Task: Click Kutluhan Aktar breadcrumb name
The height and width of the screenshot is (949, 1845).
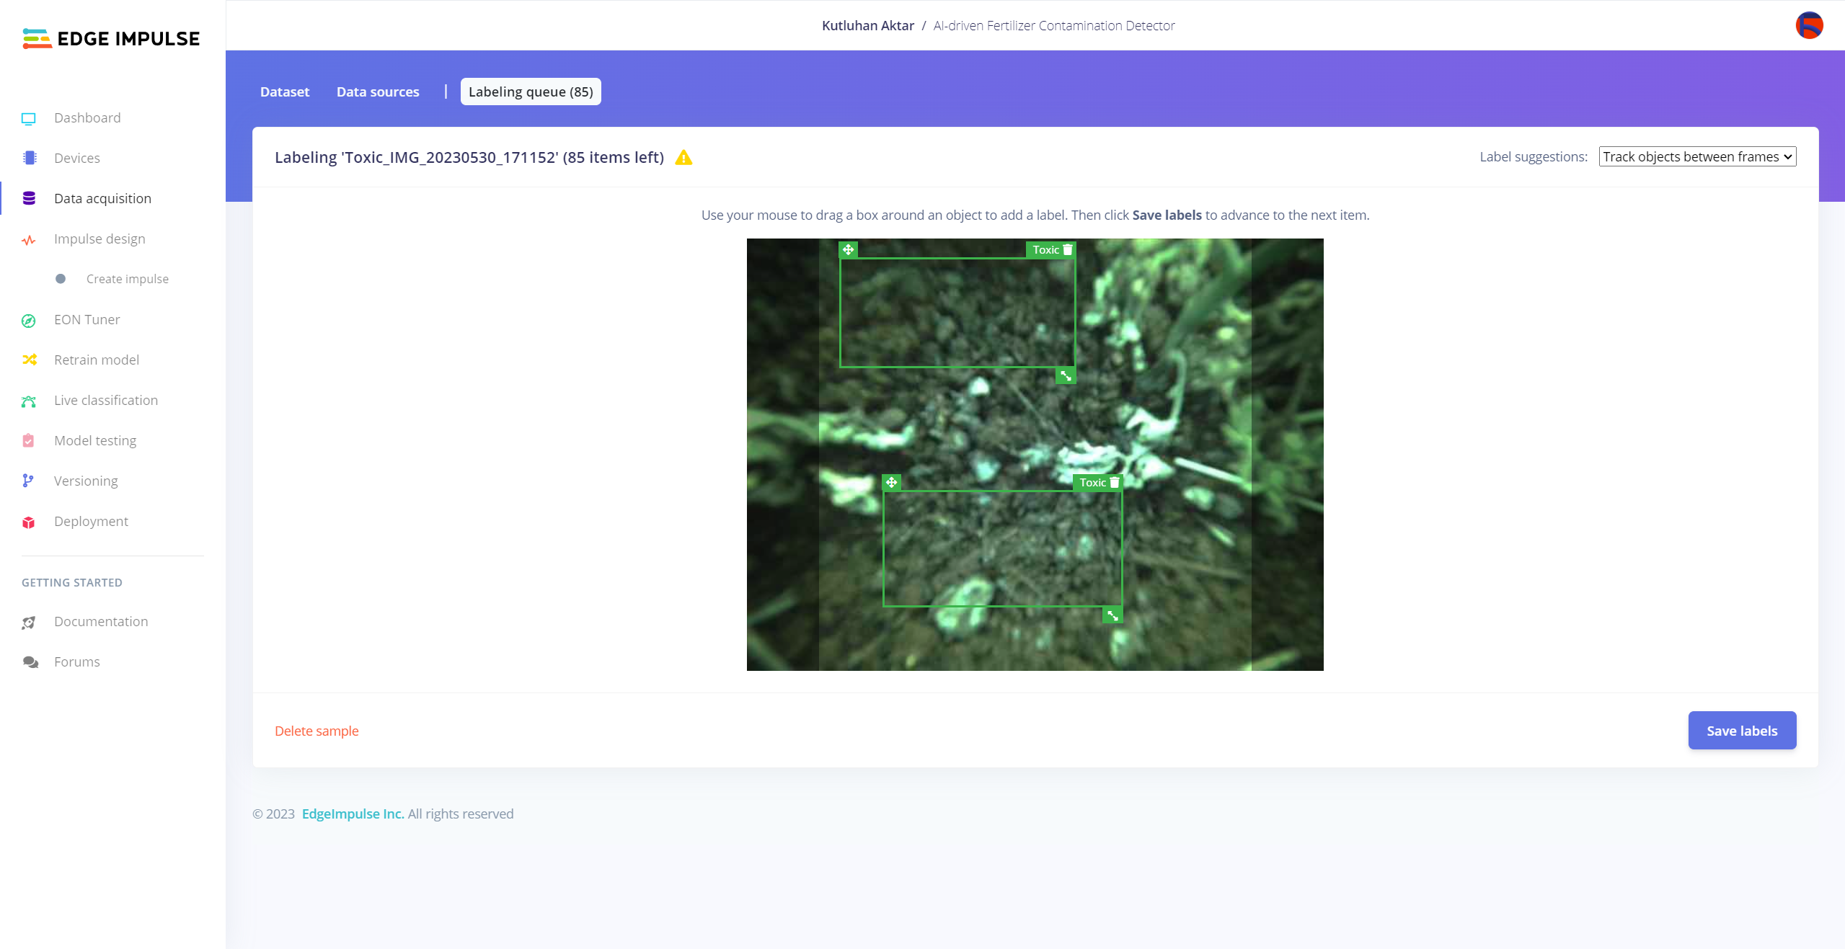Action: point(867,26)
